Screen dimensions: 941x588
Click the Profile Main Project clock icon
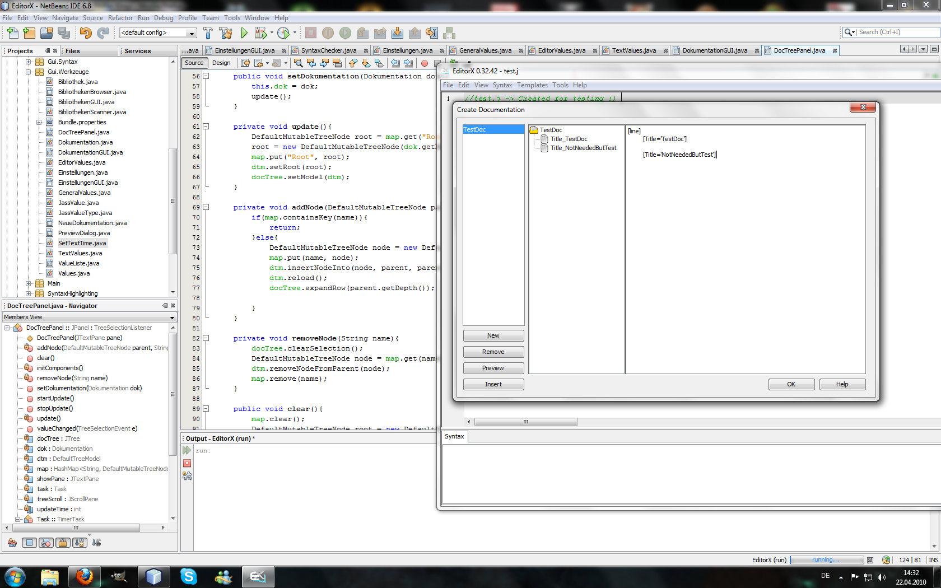(x=283, y=33)
